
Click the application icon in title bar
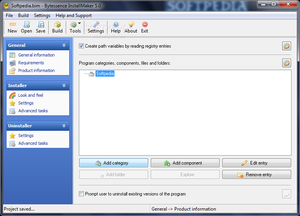6,6
